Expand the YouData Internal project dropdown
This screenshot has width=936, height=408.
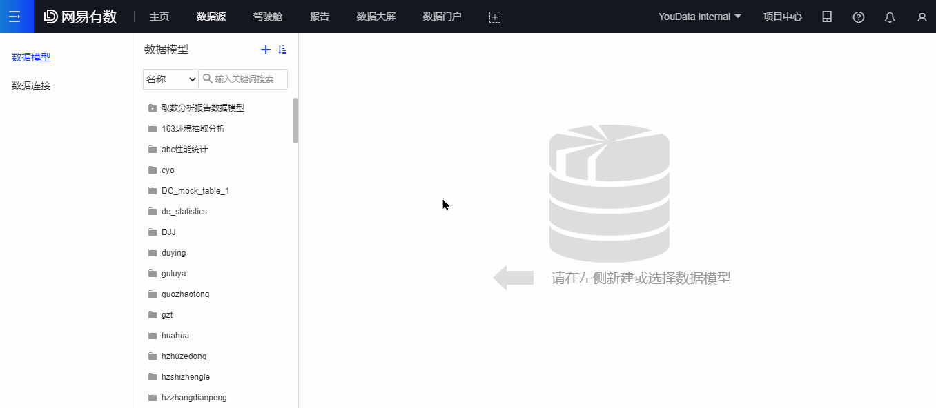tap(700, 17)
